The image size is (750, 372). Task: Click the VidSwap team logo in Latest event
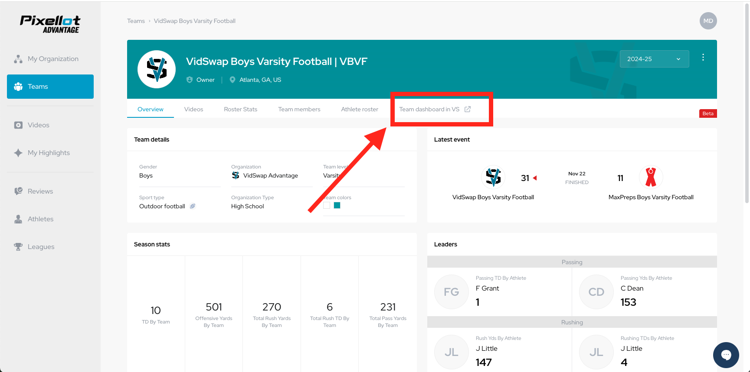tap(493, 177)
